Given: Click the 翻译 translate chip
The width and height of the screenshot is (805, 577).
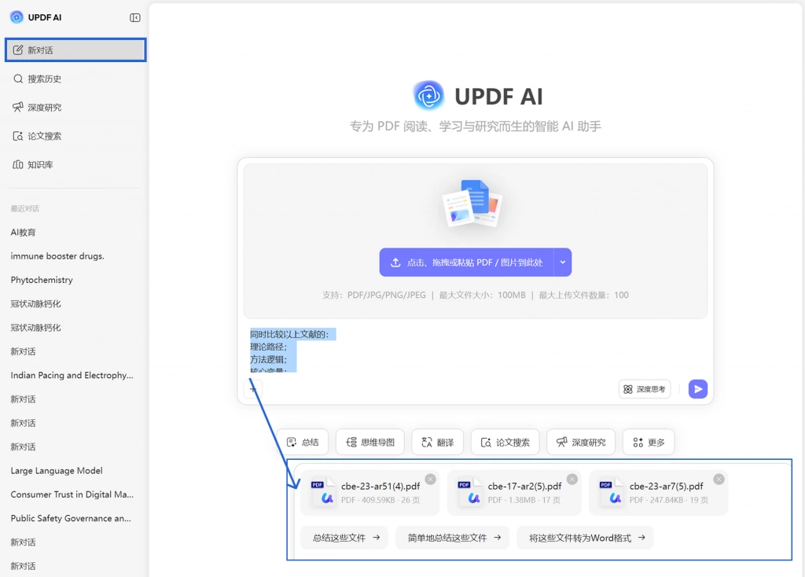Looking at the screenshot, I should click(x=437, y=442).
